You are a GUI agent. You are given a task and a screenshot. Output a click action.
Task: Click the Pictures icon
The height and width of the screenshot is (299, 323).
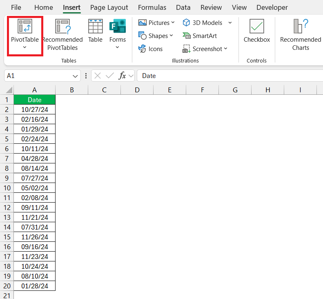[143, 22]
